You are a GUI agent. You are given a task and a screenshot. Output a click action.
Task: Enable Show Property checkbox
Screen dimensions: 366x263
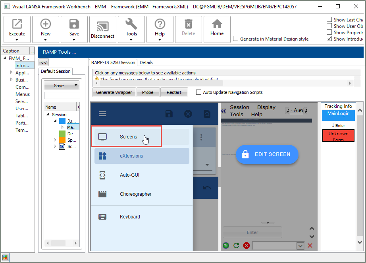329,32
